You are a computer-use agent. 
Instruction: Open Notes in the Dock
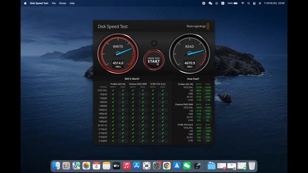point(106,166)
